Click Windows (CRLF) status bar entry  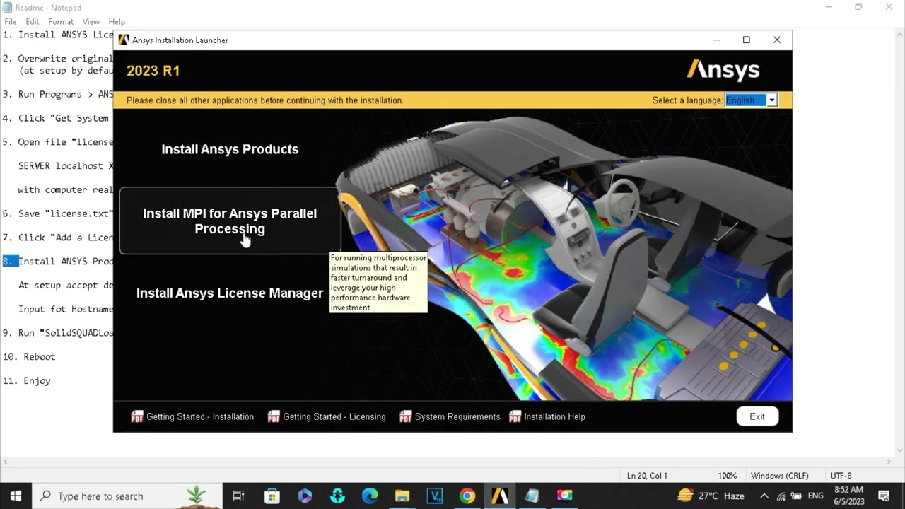coord(780,476)
